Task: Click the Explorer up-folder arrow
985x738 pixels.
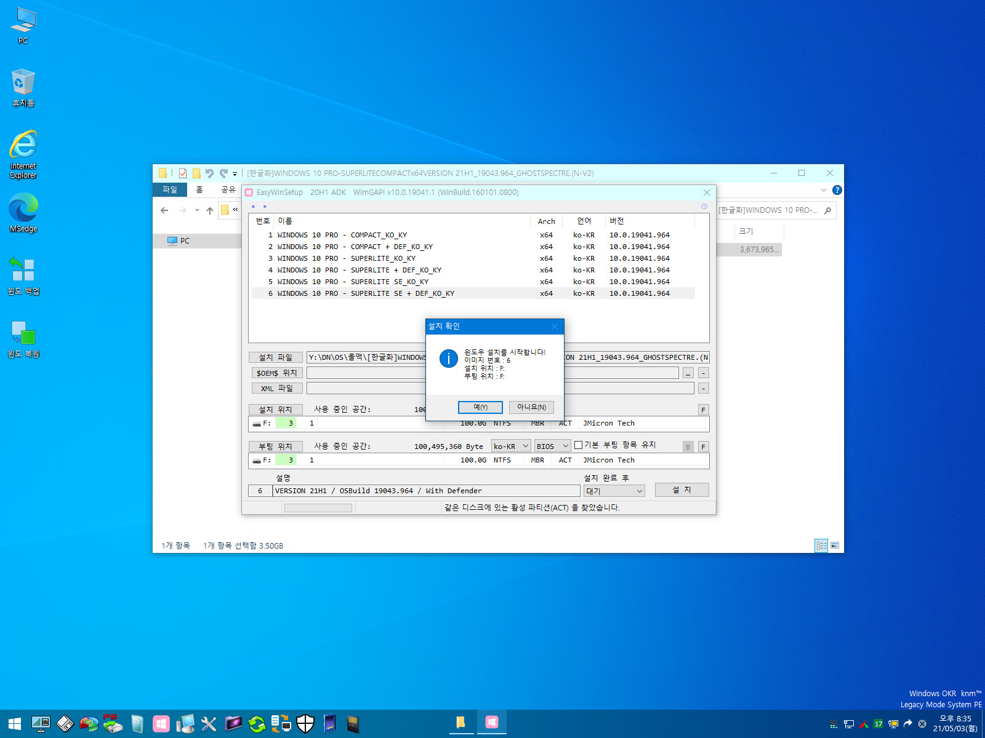Action: (x=210, y=210)
